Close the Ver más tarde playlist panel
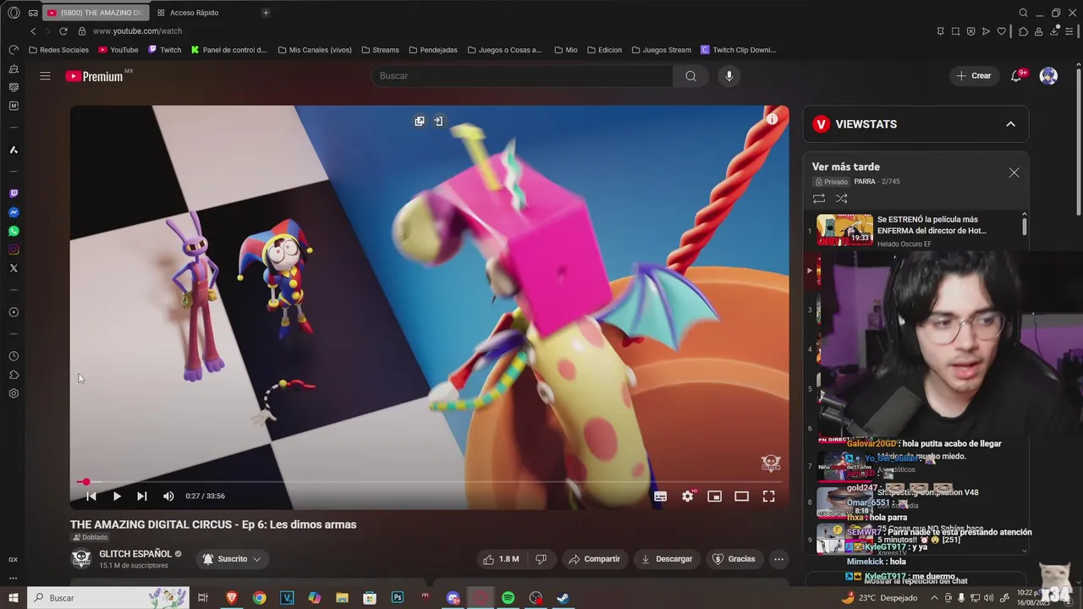 pyautogui.click(x=1014, y=173)
